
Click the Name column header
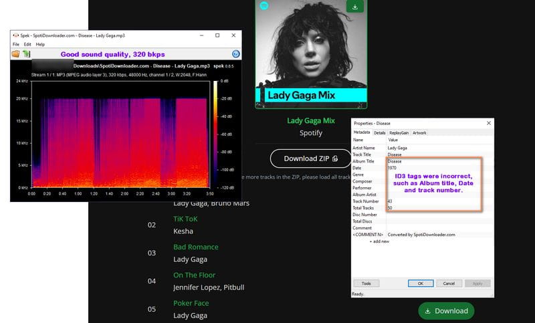(358, 140)
